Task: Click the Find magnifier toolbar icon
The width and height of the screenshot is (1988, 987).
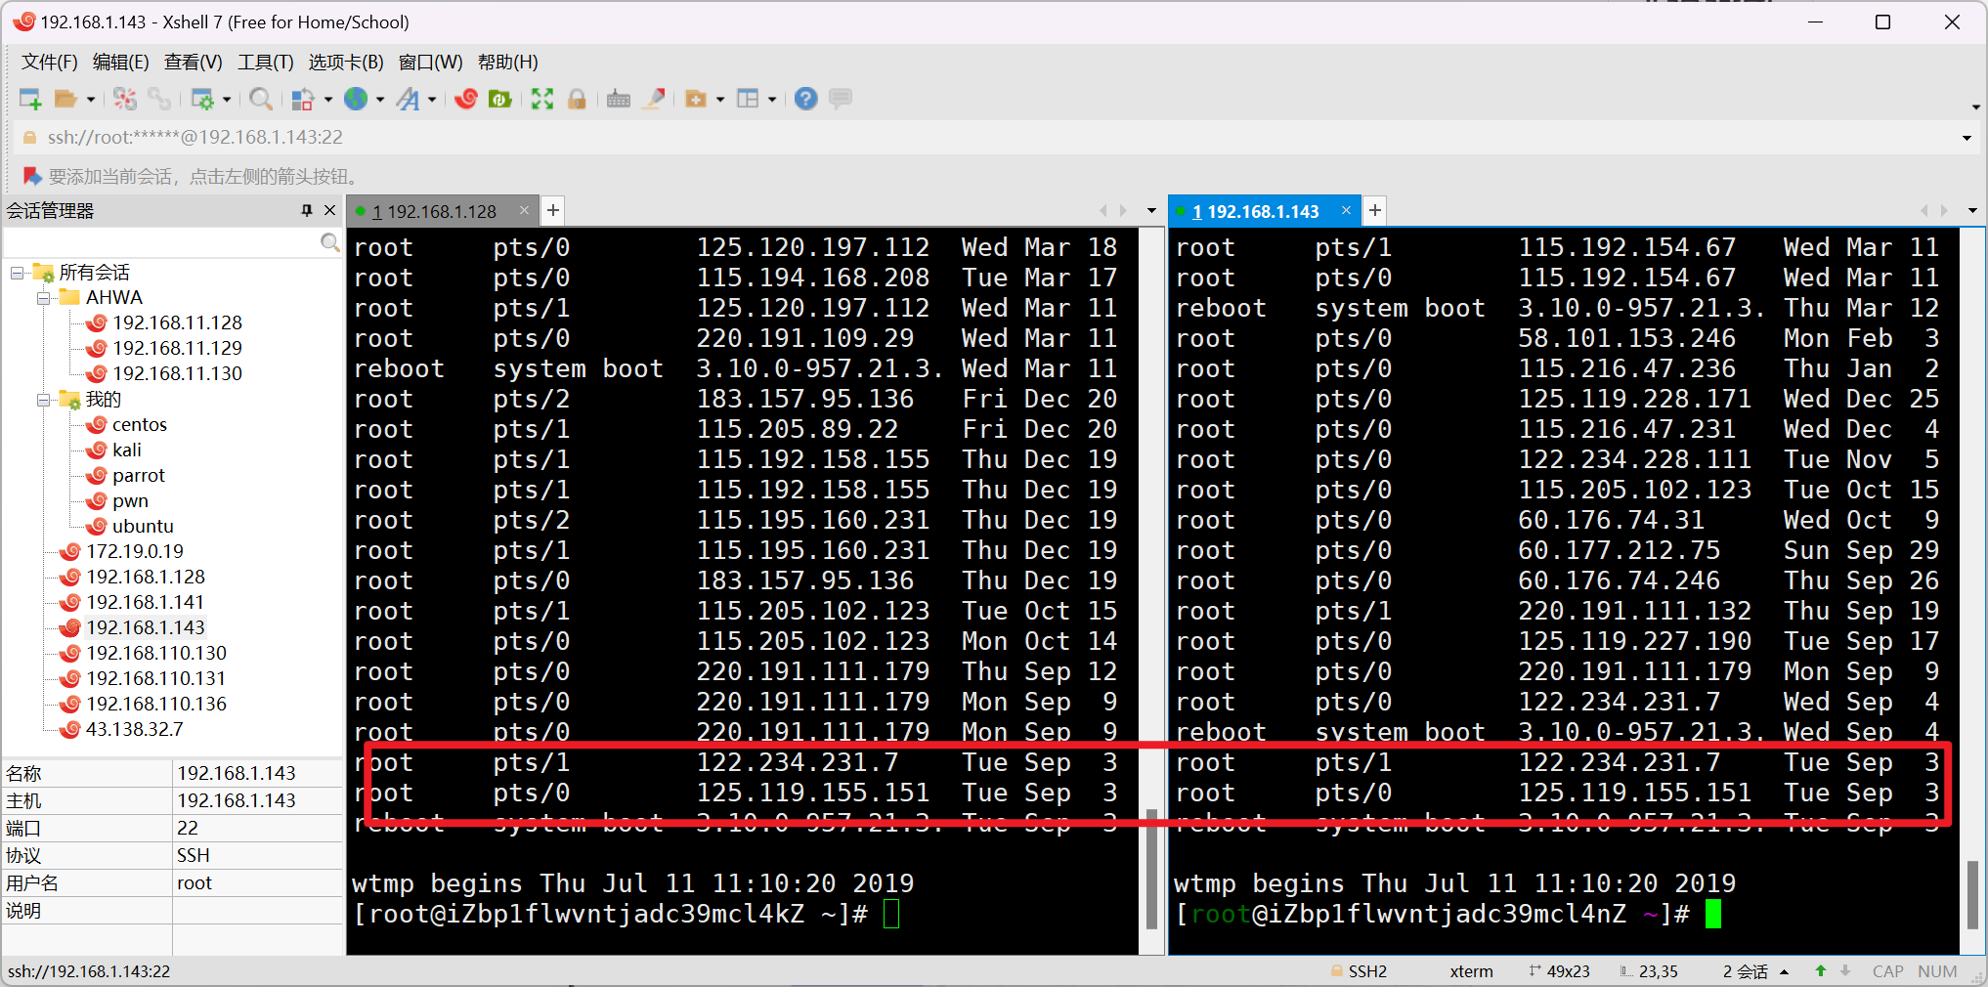Action: 260,99
